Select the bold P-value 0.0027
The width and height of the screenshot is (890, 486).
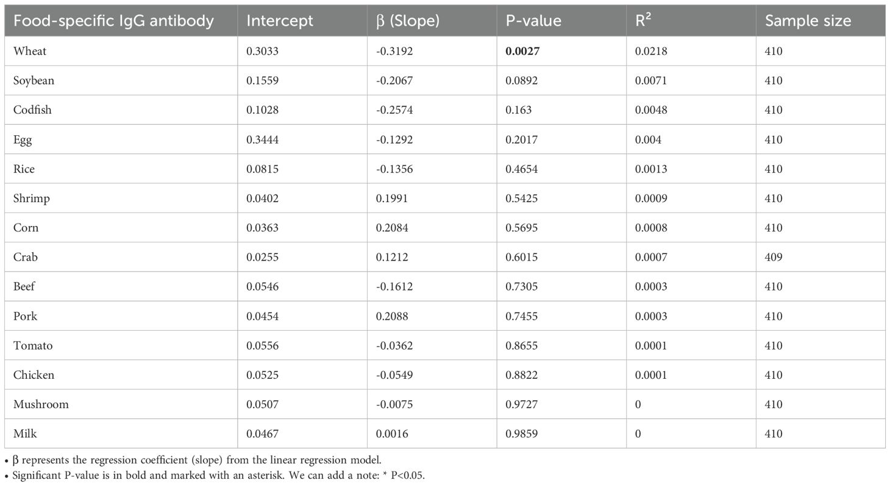pos(522,51)
